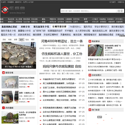The width and height of the screenshot is (125, 125).
Task: Select the 科技 tab above slideshow
Action: coord(10,40)
